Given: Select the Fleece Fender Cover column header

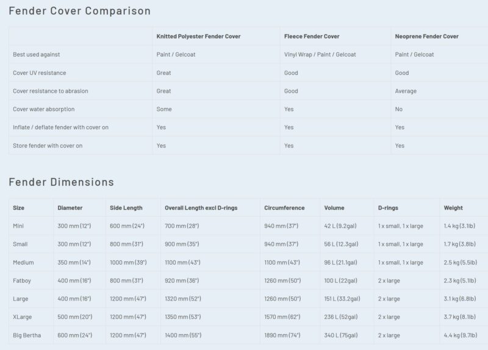Looking at the screenshot, I should (312, 37).
